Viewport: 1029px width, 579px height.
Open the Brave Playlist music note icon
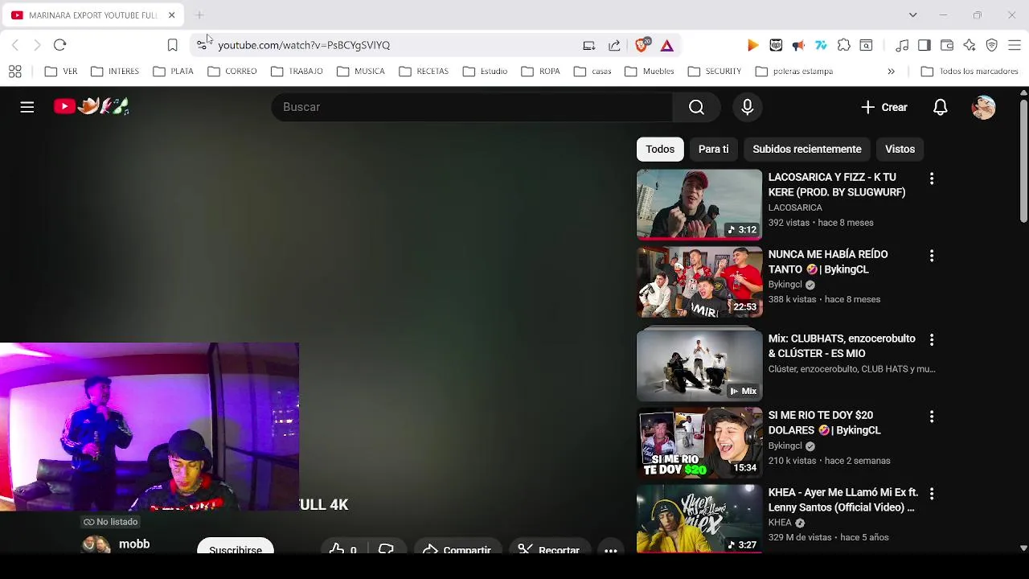902,45
